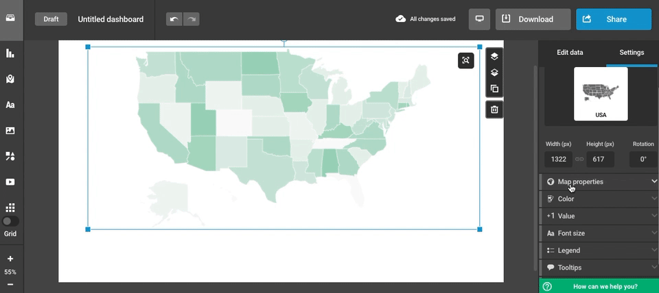Click the Share button
Image resolution: width=659 pixels, height=293 pixels.
[613, 19]
